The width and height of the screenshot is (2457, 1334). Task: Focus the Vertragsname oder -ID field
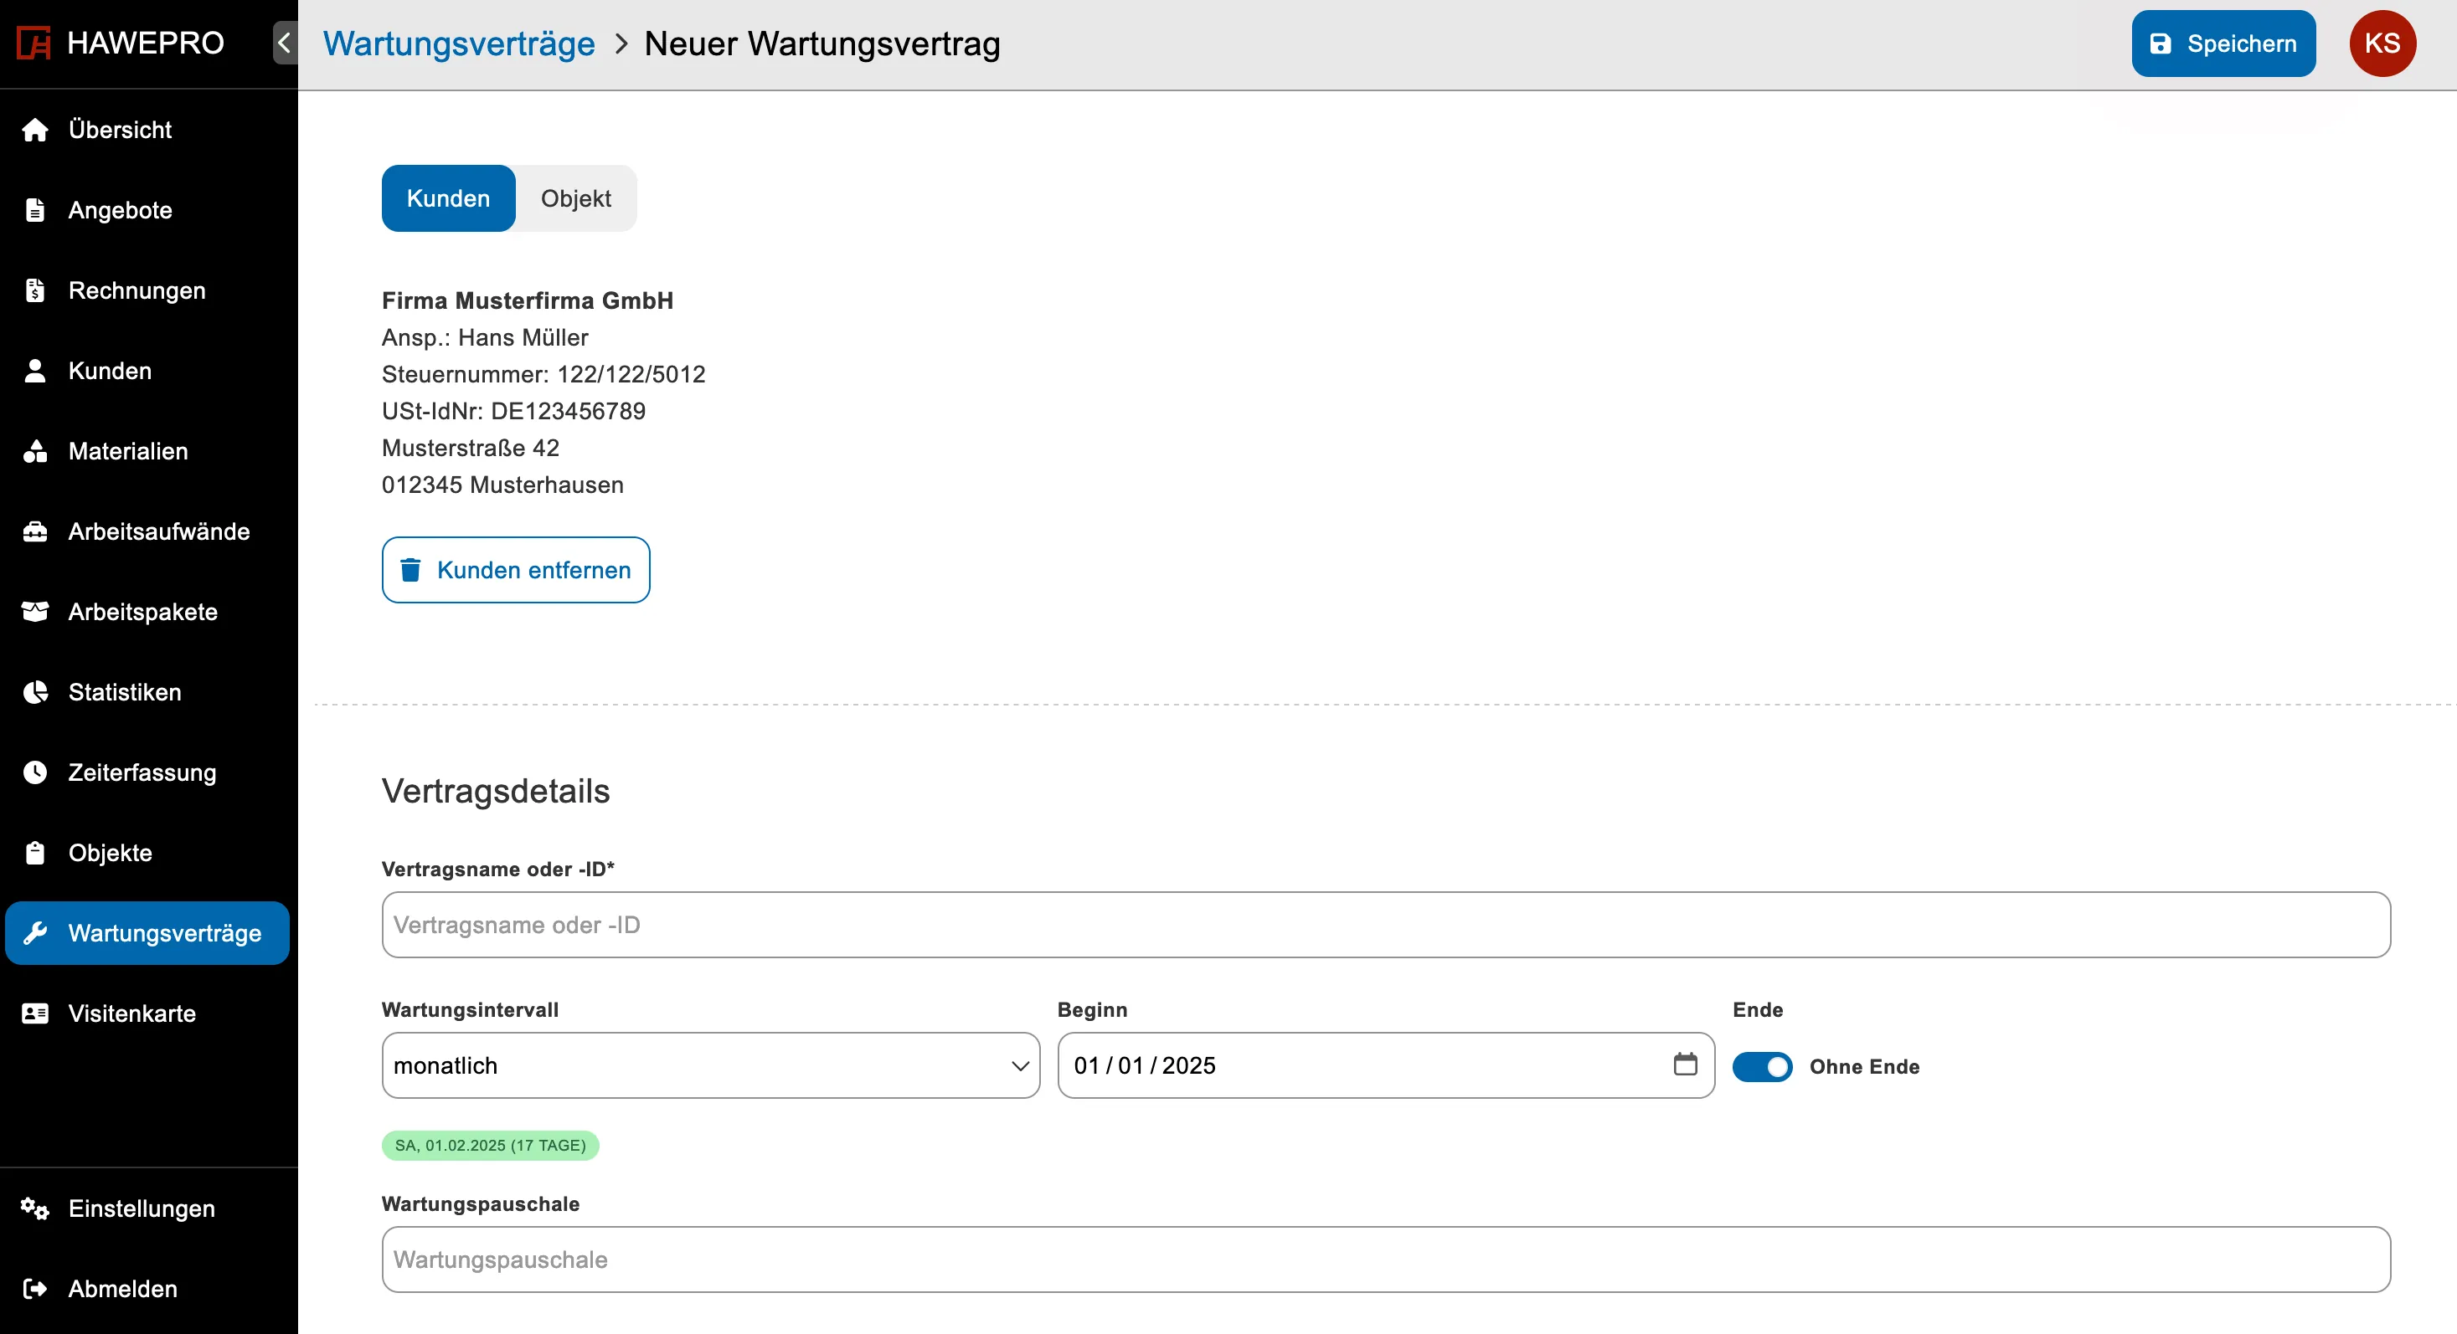coord(1386,924)
